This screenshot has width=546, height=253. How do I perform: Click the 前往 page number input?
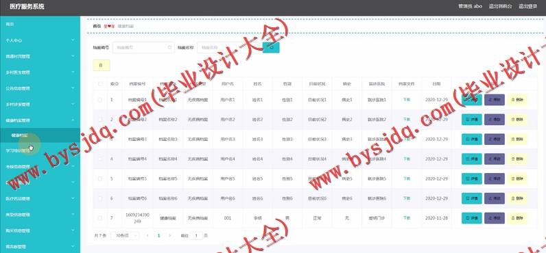[196, 236]
